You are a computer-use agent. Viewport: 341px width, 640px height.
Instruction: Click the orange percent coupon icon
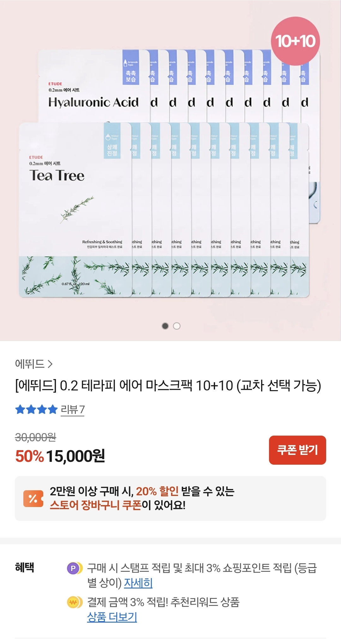(x=33, y=499)
